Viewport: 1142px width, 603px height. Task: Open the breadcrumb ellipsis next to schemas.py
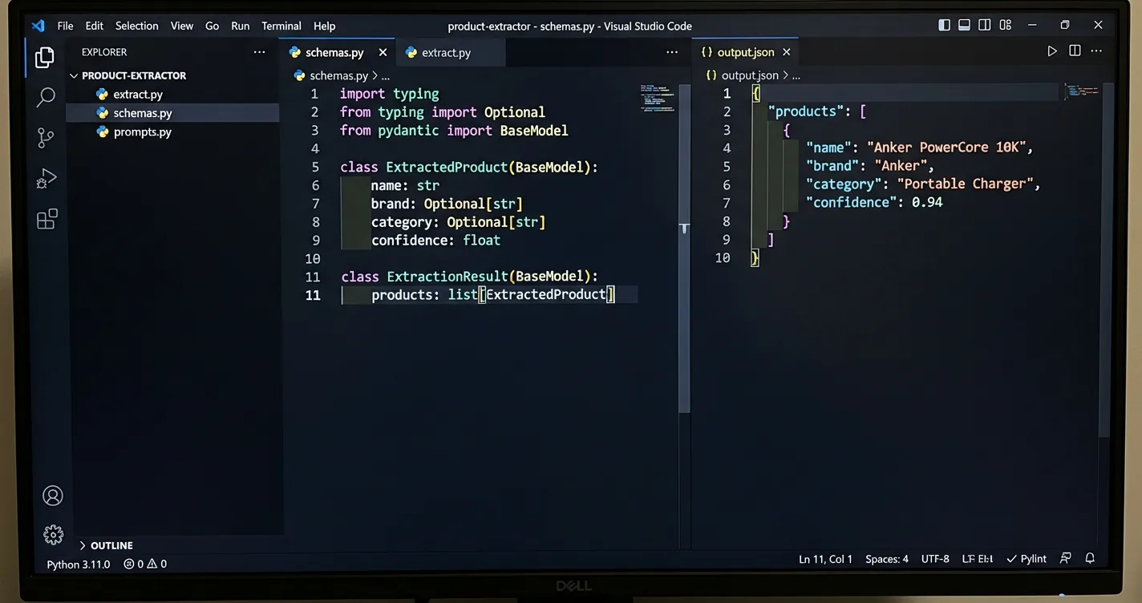click(385, 75)
